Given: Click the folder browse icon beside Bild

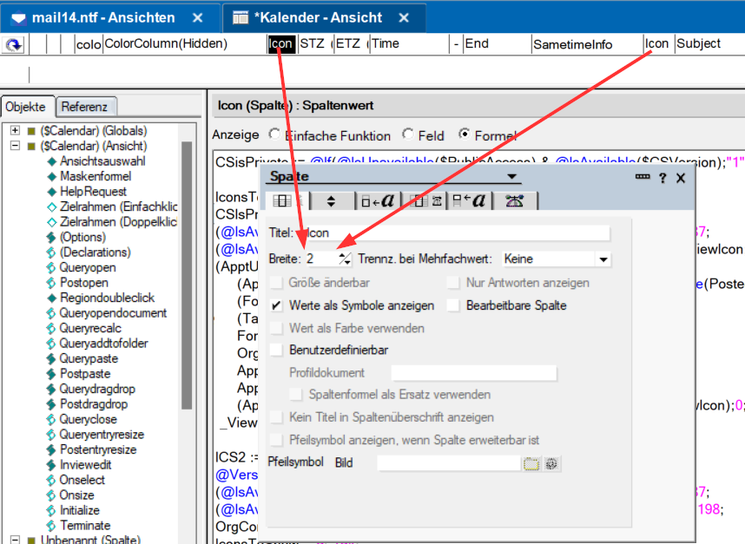Looking at the screenshot, I should coord(531,463).
